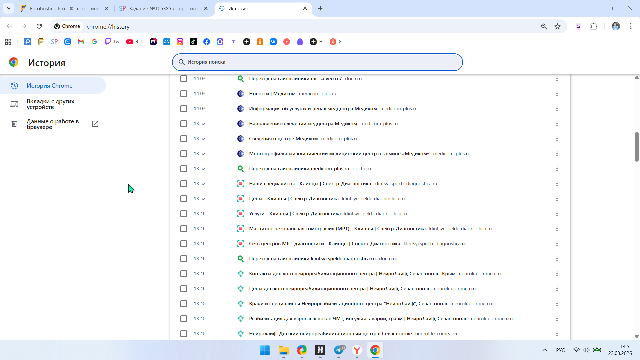Check the box for Новости | Медиком entry
This screenshot has height=360, width=640.
(x=184, y=94)
